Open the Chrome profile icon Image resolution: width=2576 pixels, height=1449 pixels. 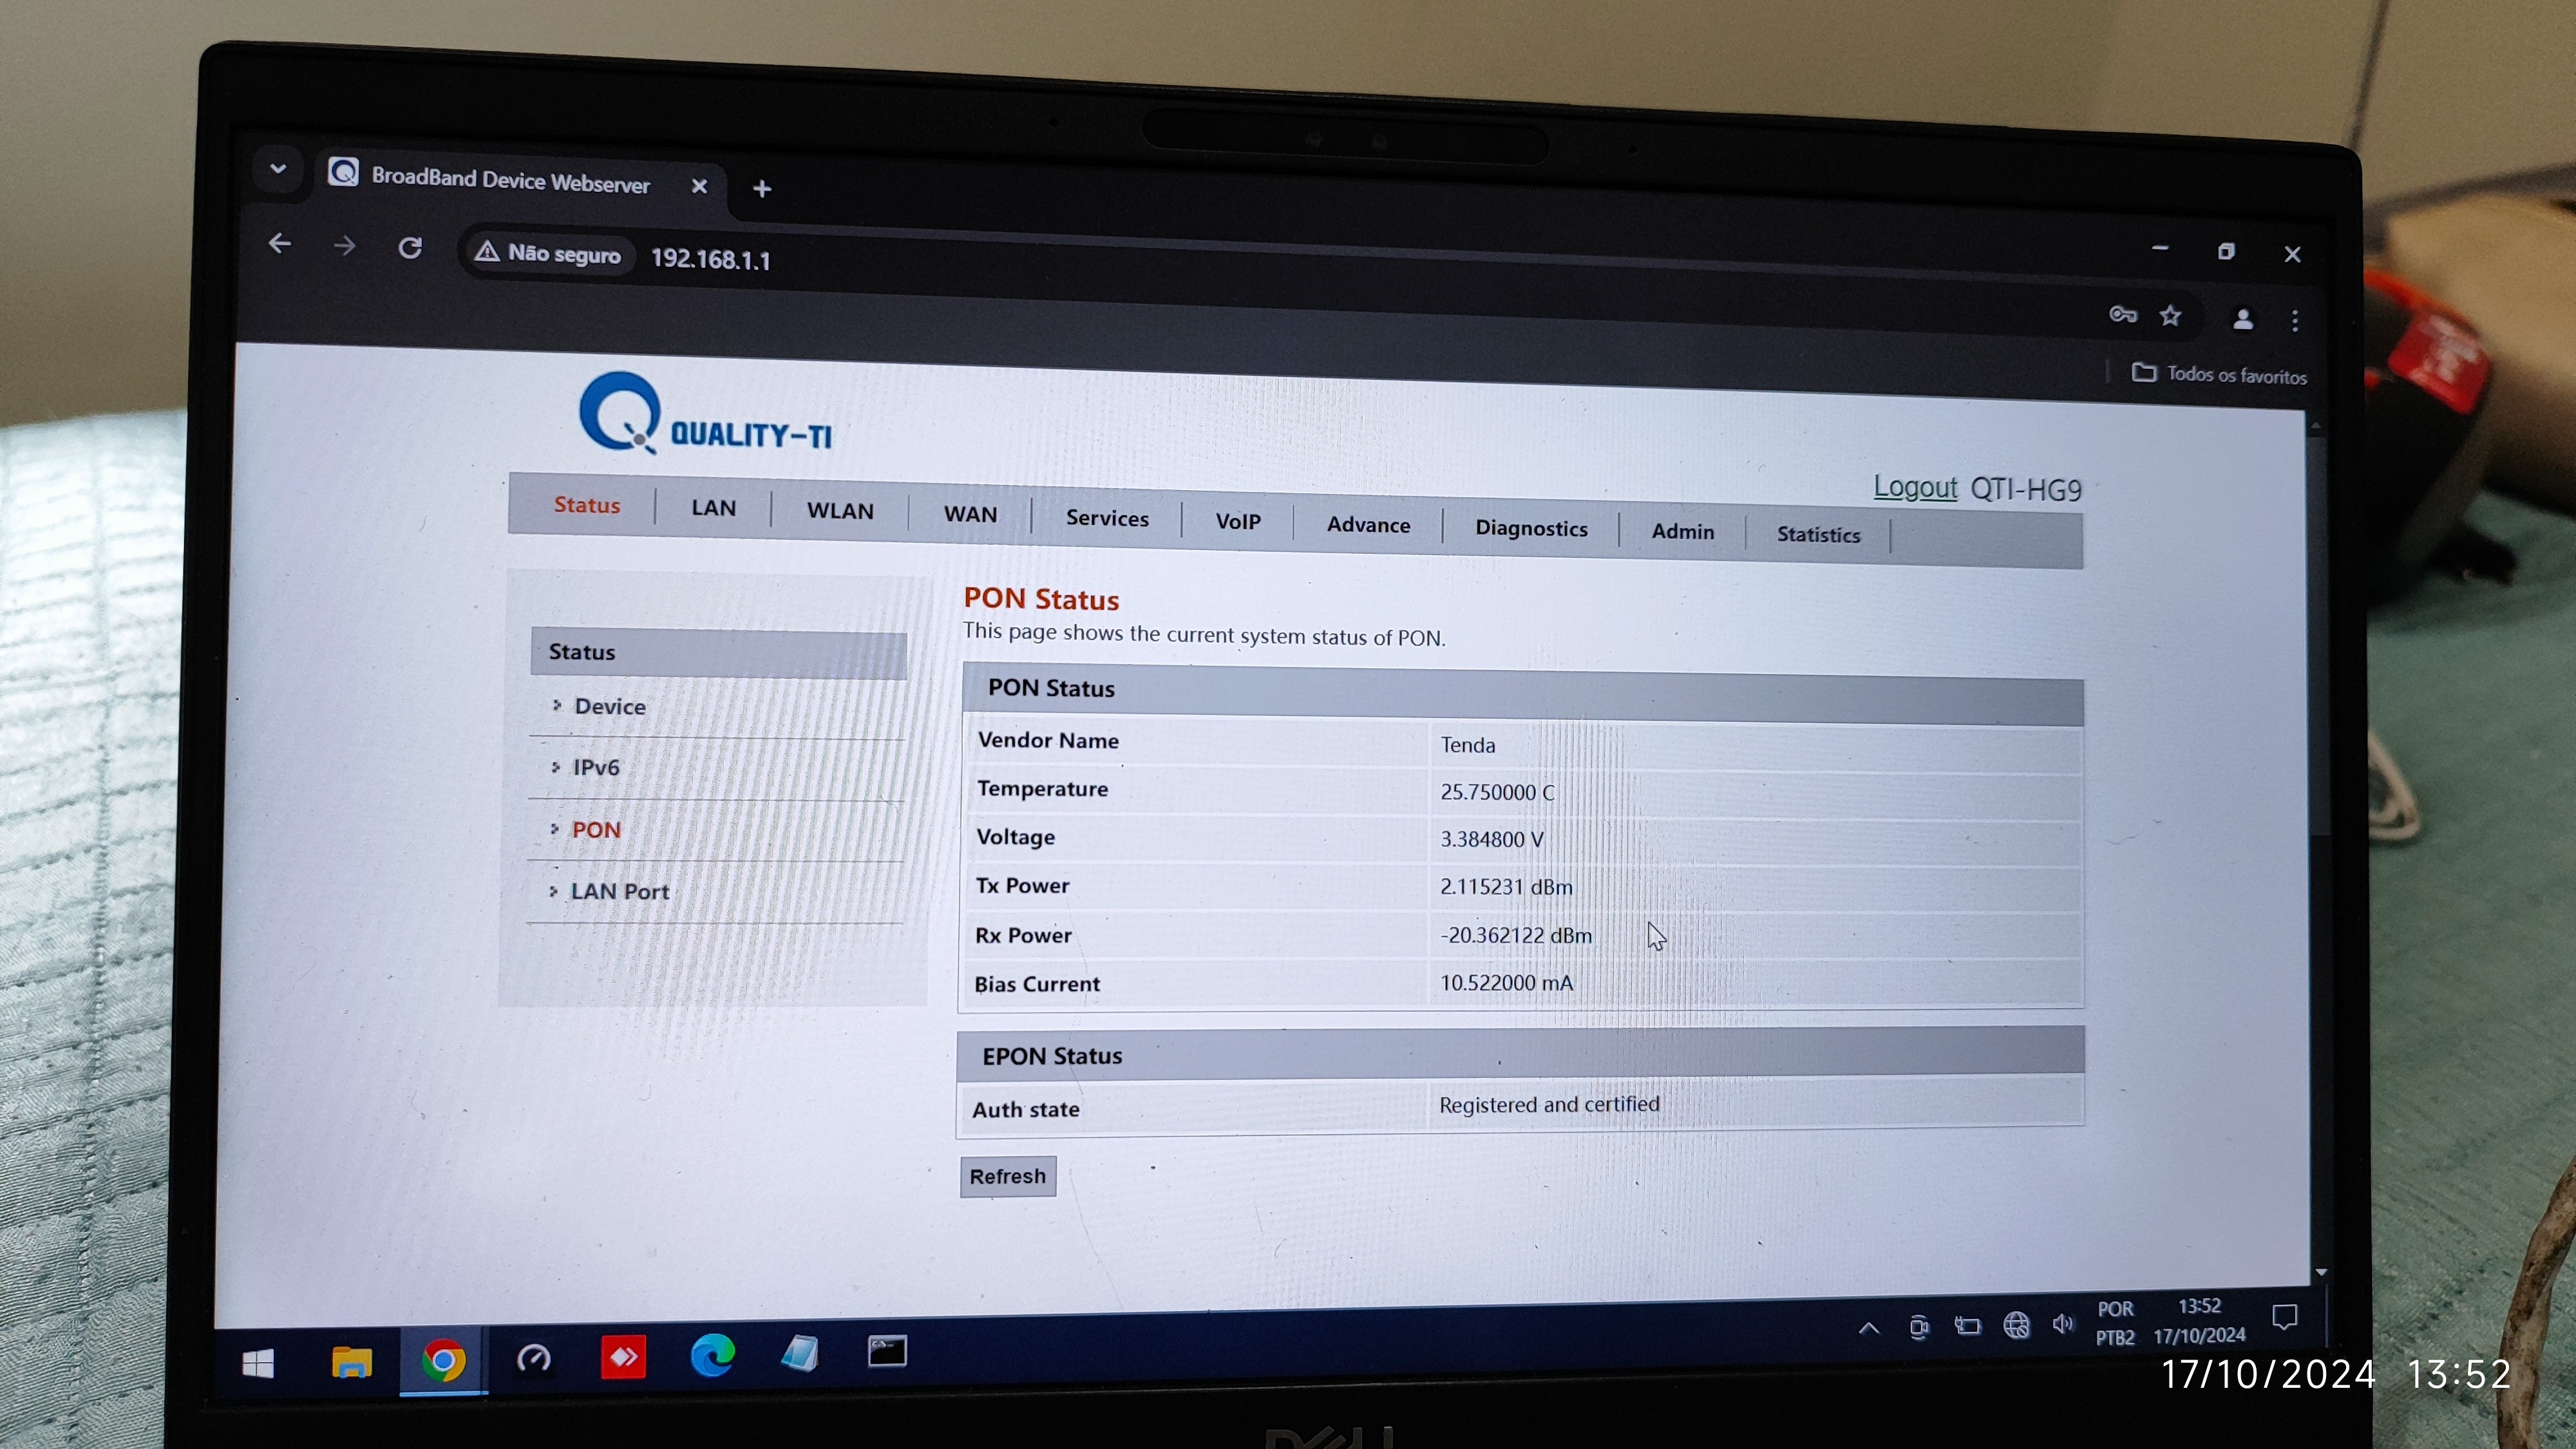coord(2243,319)
